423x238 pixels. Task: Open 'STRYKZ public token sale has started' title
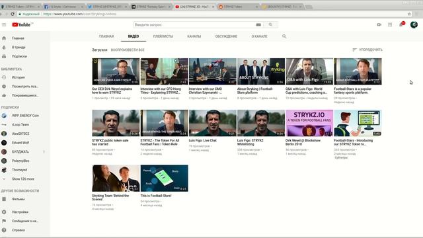(x=110, y=142)
